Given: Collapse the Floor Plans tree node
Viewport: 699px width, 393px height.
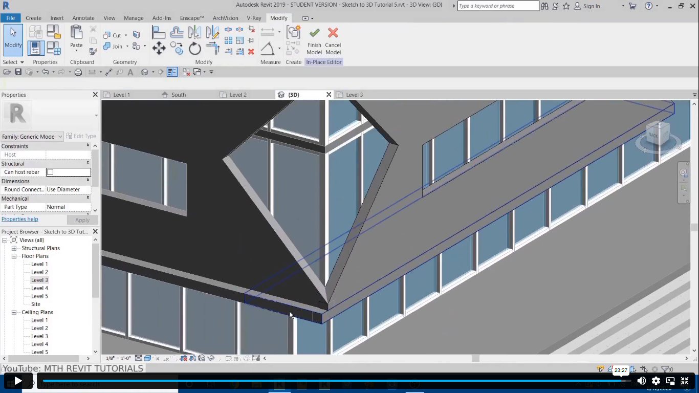Looking at the screenshot, I should point(14,256).
